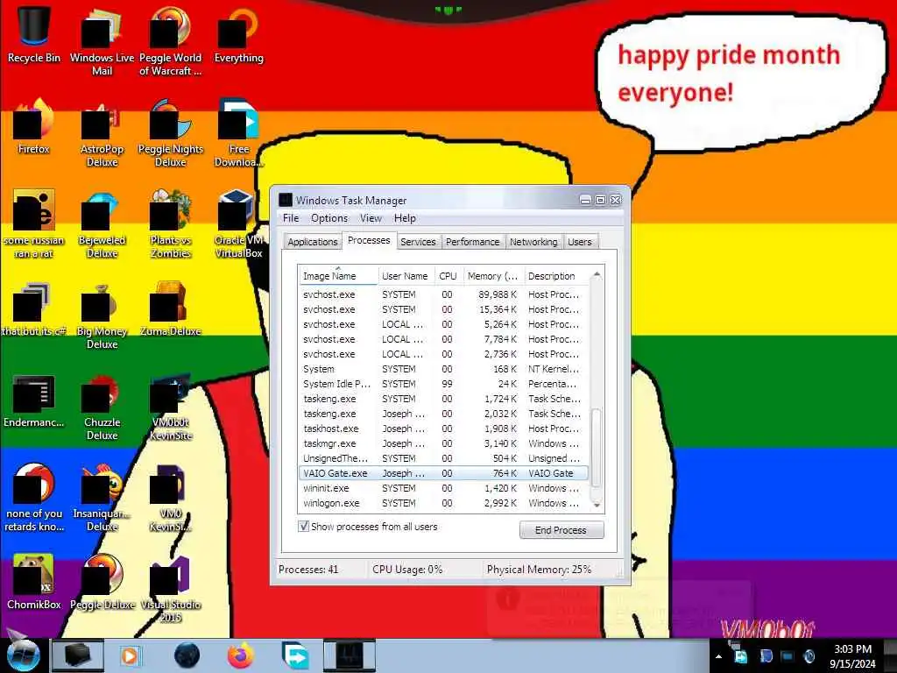Switch to the Services tab

click(418, 242)
